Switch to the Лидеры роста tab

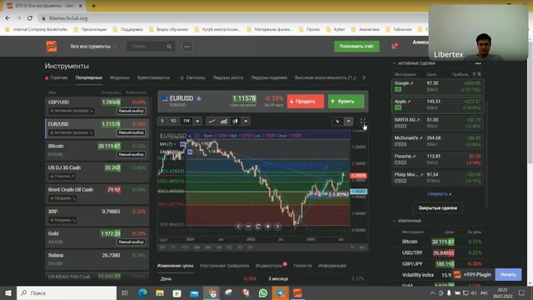[x=227, y=77]
